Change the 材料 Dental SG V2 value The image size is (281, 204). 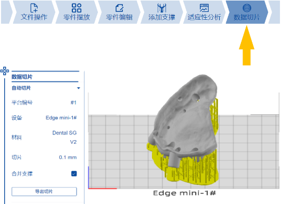65,138
